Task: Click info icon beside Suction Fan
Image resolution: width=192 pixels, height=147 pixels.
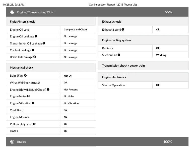Action: [119, 55]
